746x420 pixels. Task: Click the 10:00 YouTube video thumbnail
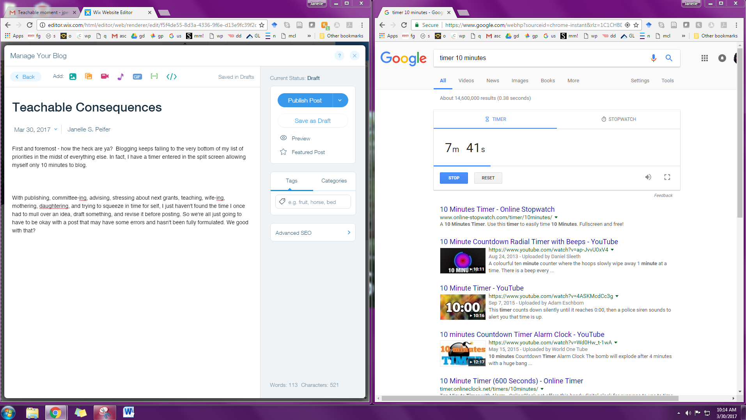point(462,307)
